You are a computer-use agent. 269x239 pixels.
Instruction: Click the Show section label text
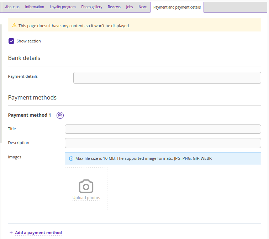29,41
